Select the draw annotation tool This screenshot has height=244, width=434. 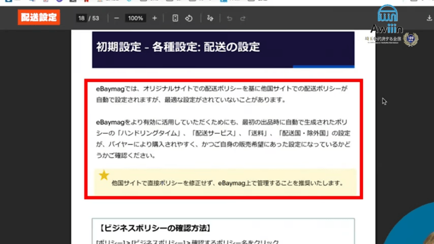pyautogui.click(x=210, y=18)
